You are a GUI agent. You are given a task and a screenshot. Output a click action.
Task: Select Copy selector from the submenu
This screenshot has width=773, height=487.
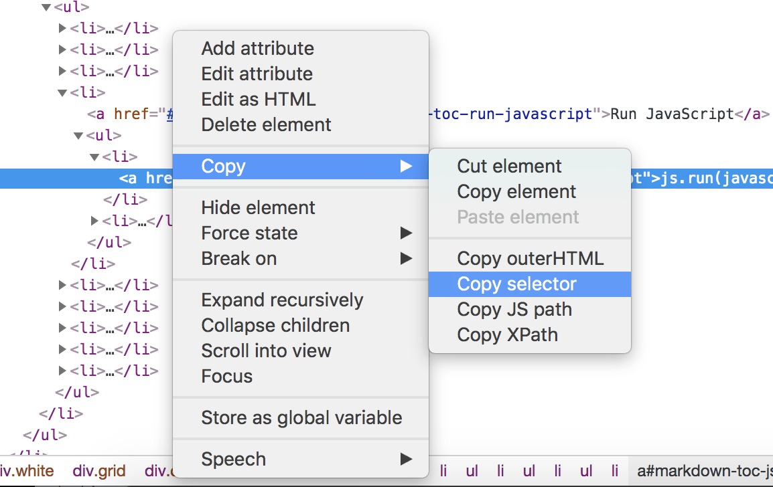point(516,284)
